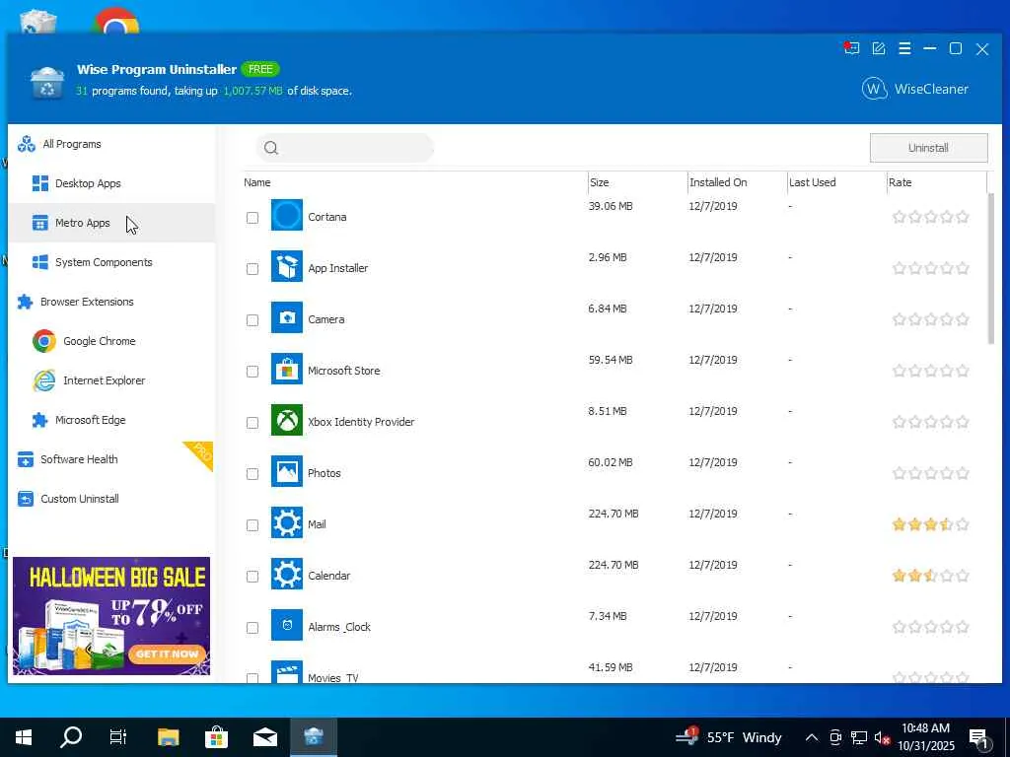Image resolution: width=1010 pixels, height=757 pixels.
Task: Click the Mail gear icon
Action: point(287,522)
